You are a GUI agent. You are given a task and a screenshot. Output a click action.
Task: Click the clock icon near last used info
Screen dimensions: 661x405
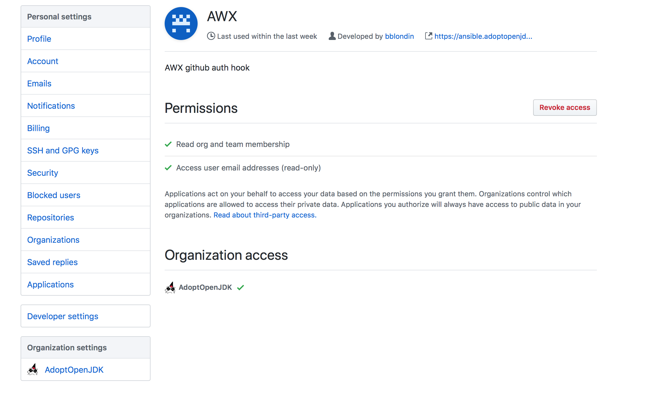click(x=211, y=36)
